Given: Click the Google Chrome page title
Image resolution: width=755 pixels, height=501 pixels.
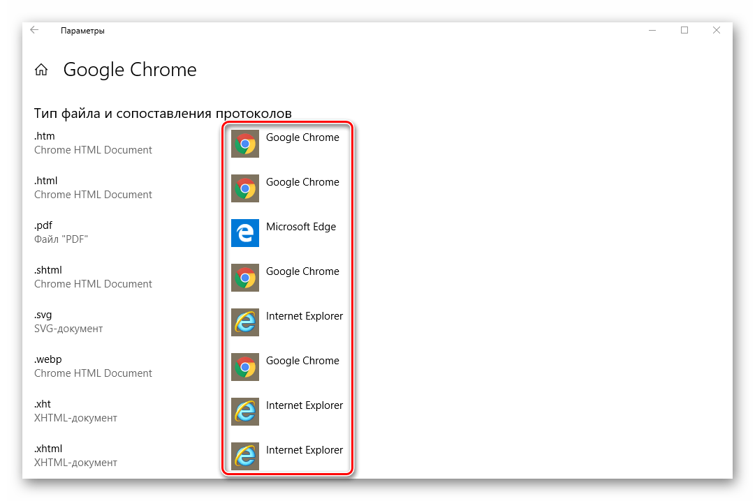Looking at the screenshot, I should [x=130, y=70].
